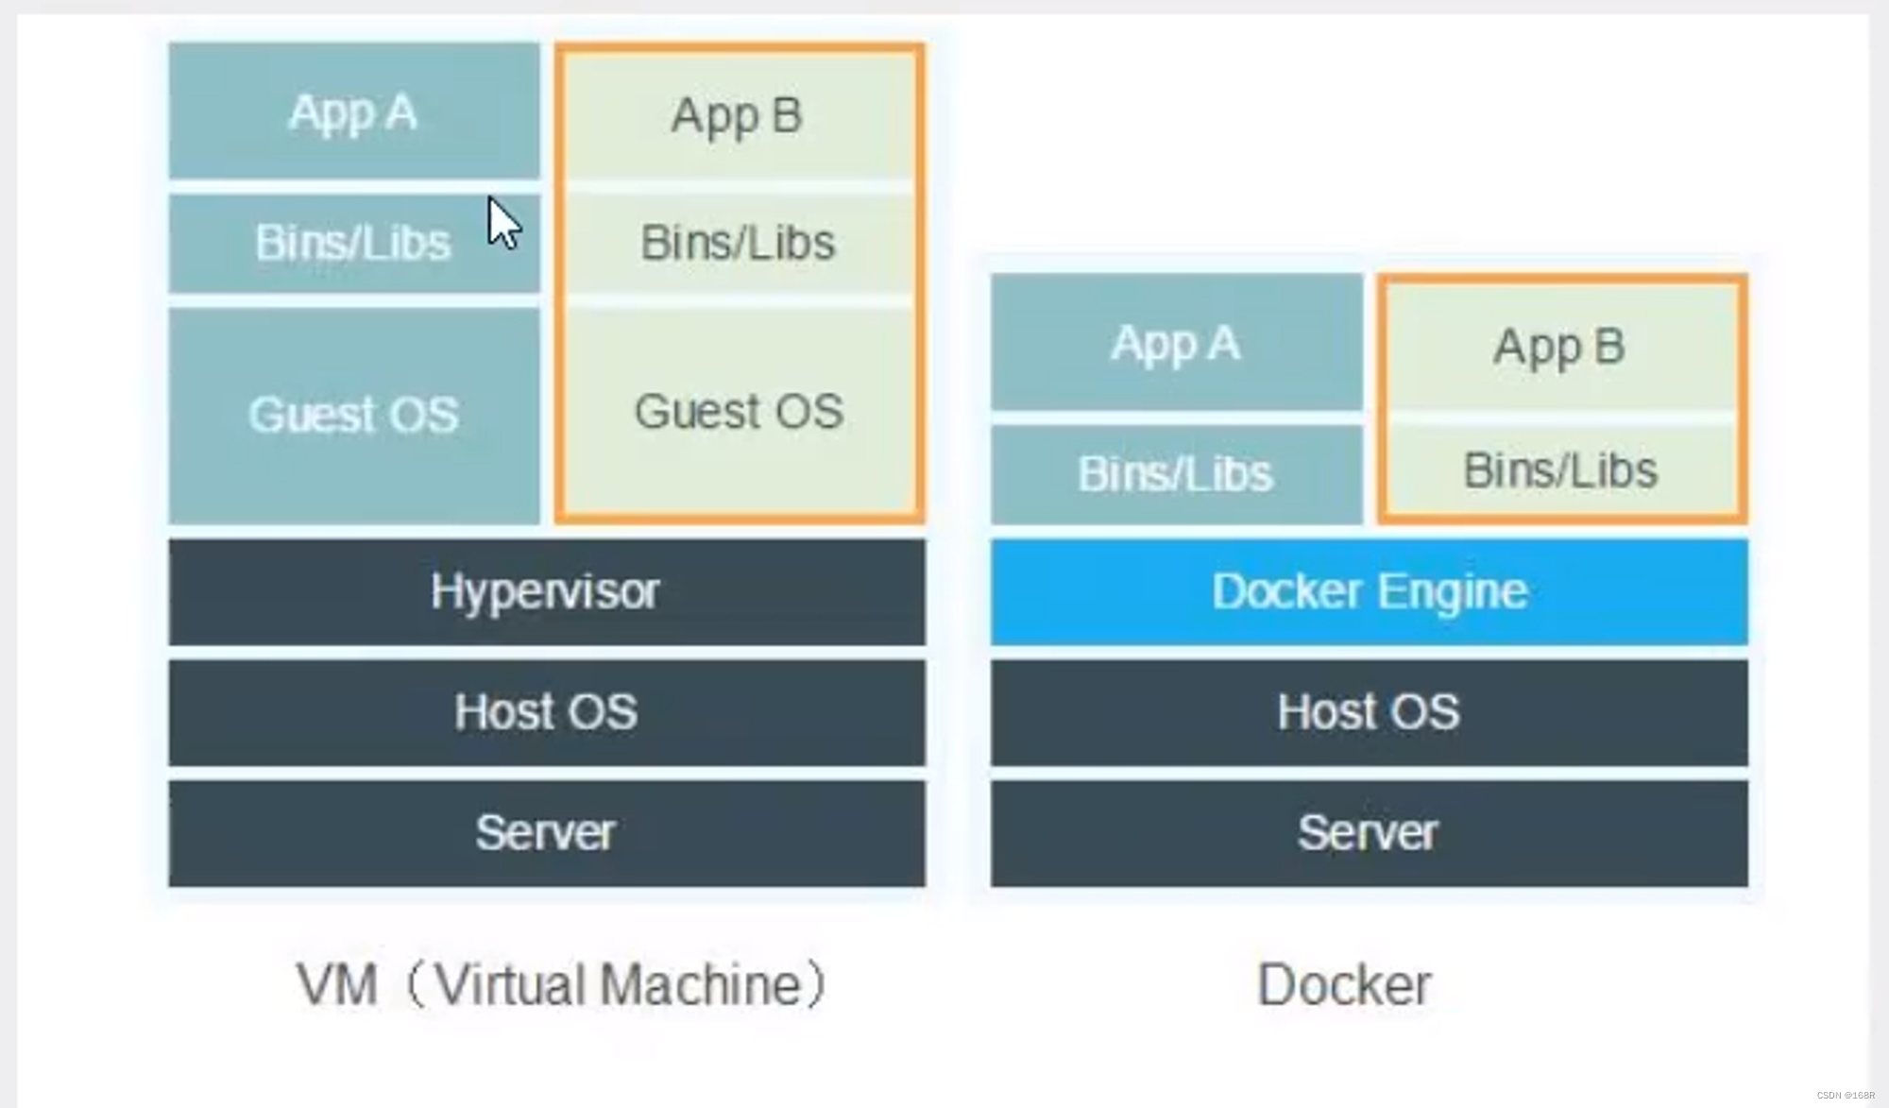The image size is (1889, 1108).
Task: Click Server layer in VM diagram
Action: (x=546, y=832)
